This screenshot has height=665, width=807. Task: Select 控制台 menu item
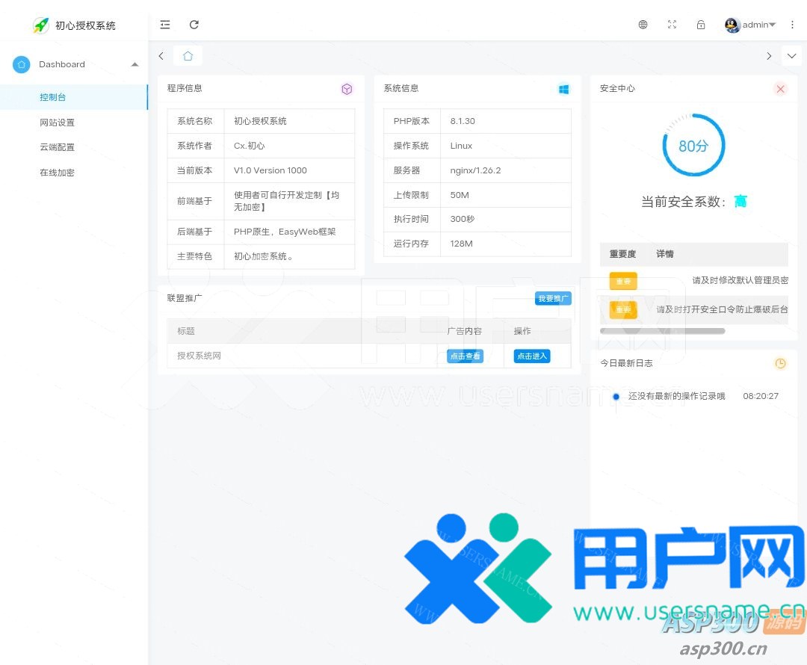73,97
